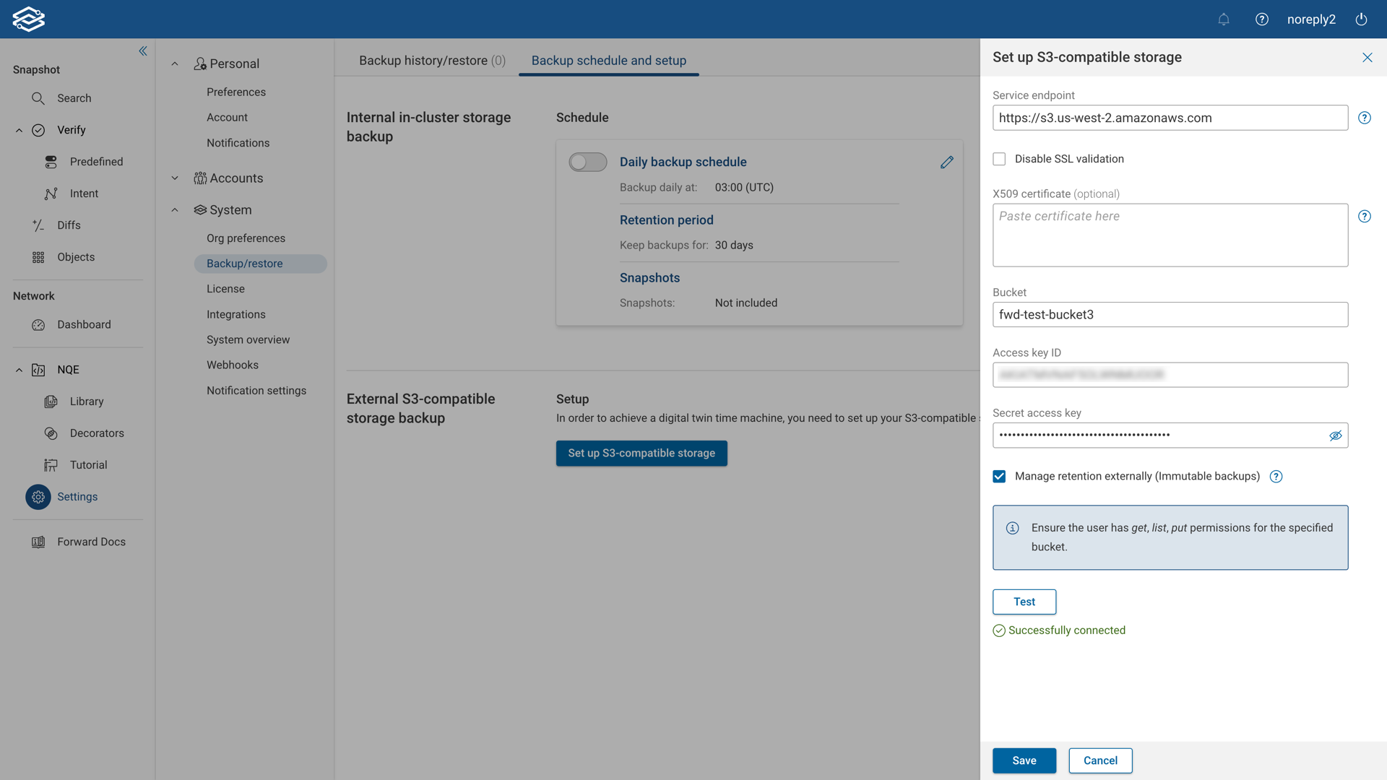Click Save to store S3 settings
Viewport: 1387px width, 780px height.
pos(1024,760)
